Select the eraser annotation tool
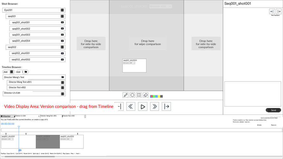The image size is (283, 159). pyautogui.click(x=145, y=95)
